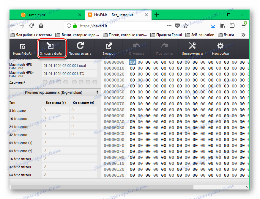This screenshot has height=199, width=260.
Task: Toggle the seventh bit in Двоичный row
Action: (x=88, y=82)
